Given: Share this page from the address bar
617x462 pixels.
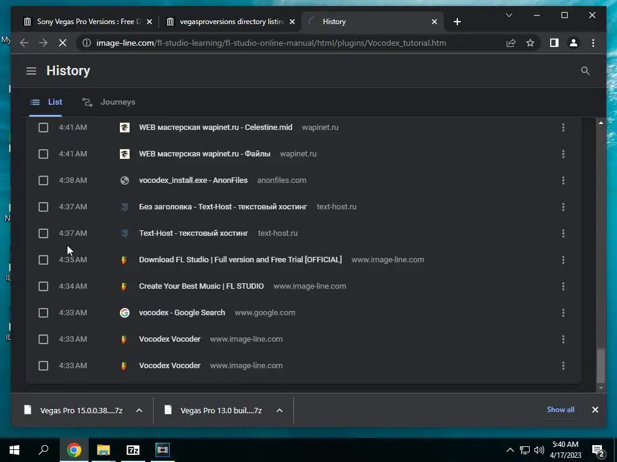Looking at the screenshot, I should 511,43.
